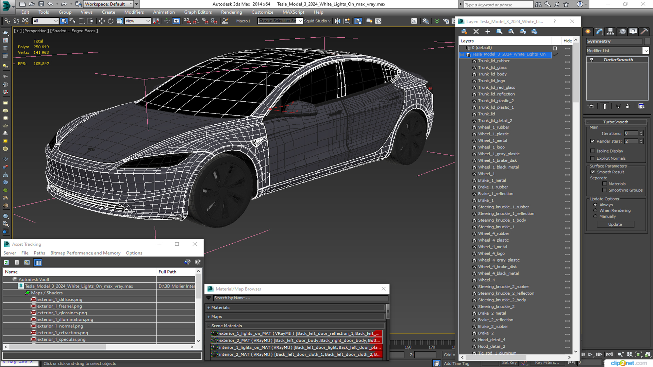
Task: Check Separate by Materials
Action: click(x=604, y=184)
